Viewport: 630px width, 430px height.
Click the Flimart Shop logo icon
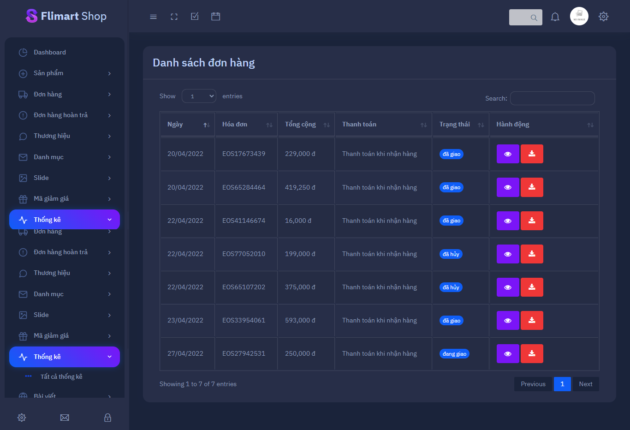pos(31,16)
